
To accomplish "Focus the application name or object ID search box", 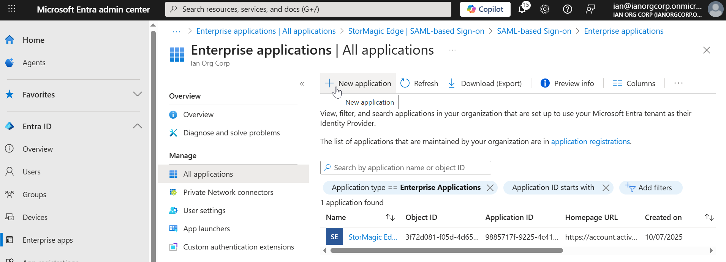I will pyautogui.click(x=405, y=168).
